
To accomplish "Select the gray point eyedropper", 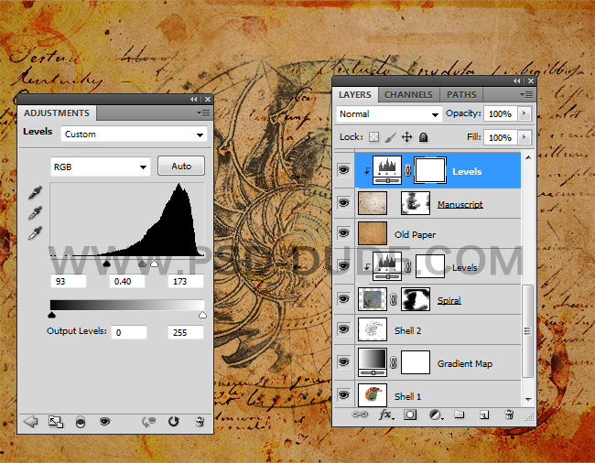I will [35, 212].
